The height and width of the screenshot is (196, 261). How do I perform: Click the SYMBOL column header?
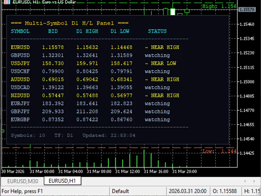click(x=20, y=31)
